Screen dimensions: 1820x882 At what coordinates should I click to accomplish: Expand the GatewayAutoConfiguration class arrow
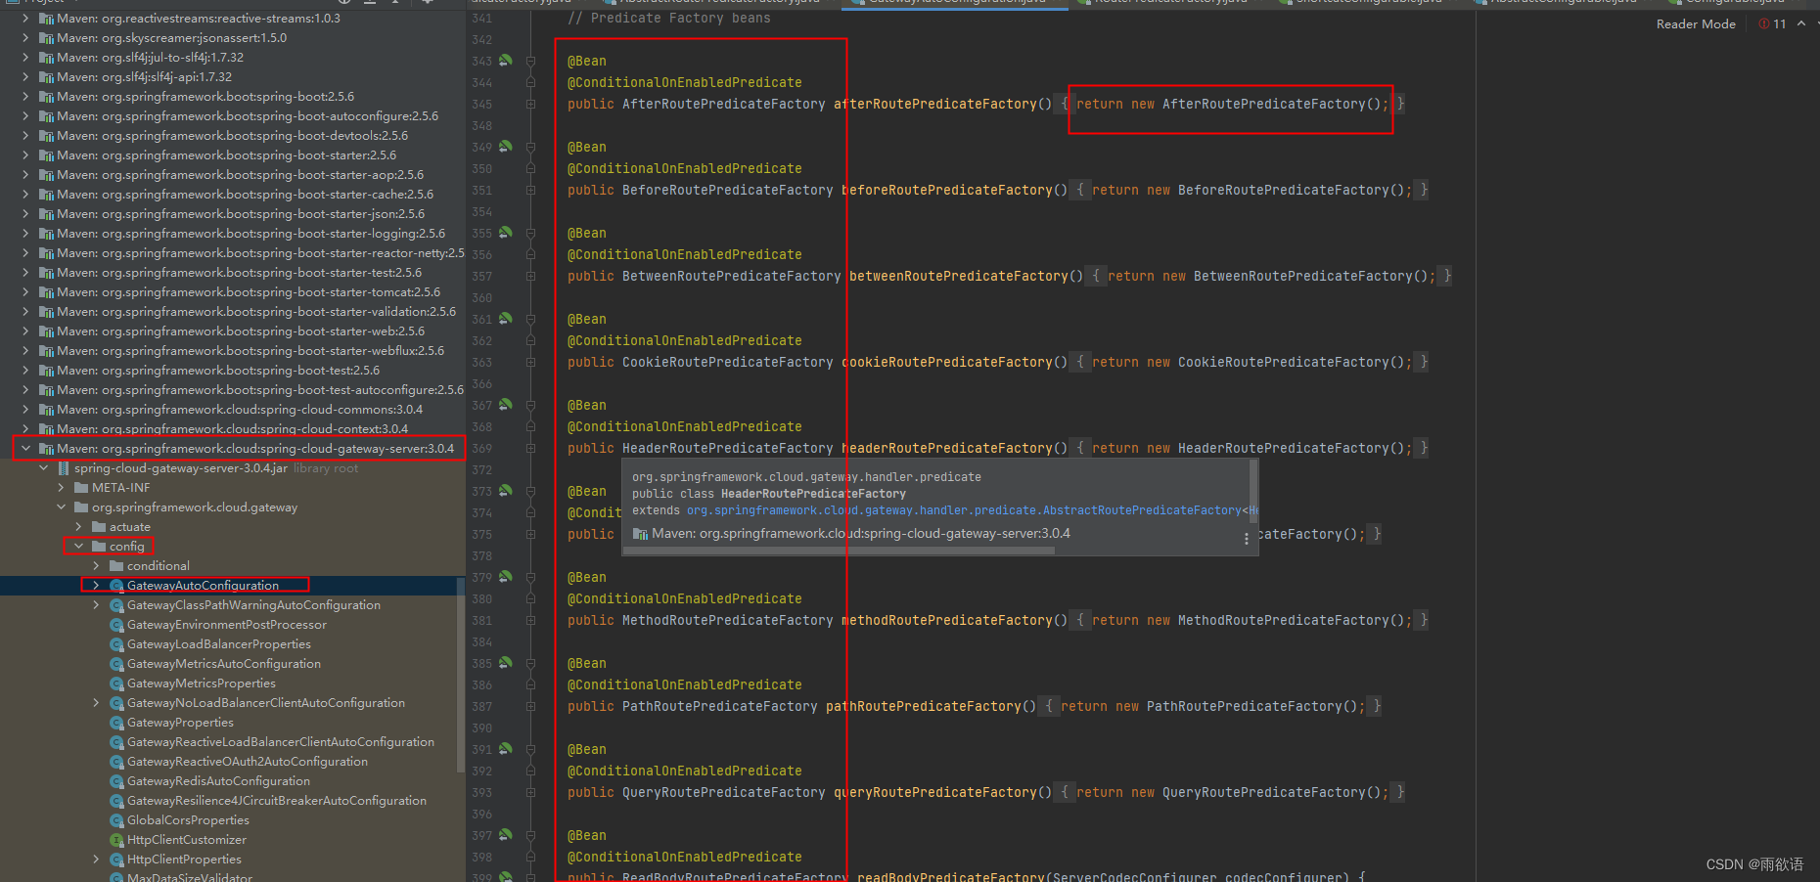(x=96, y=586)
